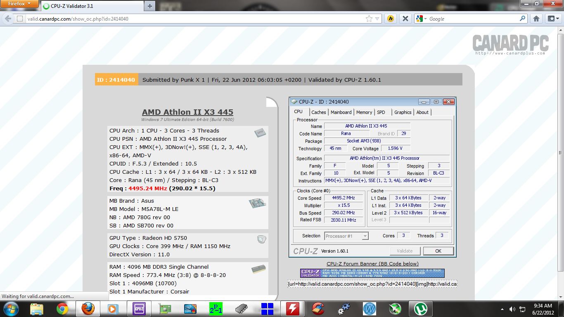The image size is (564, 317).
Task: Click the OK button in CPU-Z
Action: [438, 251]
